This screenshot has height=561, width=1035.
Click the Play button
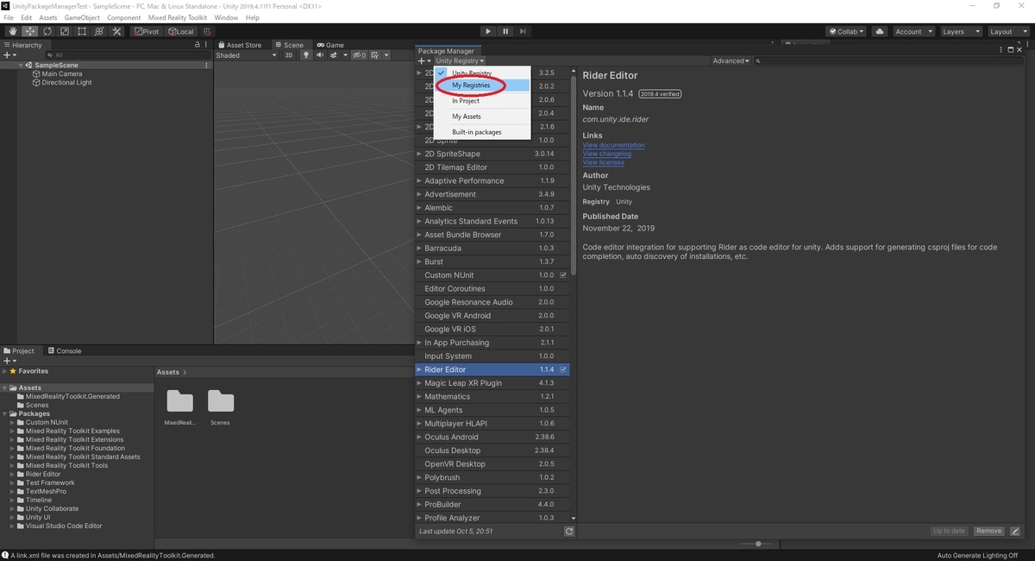(488, 31)
